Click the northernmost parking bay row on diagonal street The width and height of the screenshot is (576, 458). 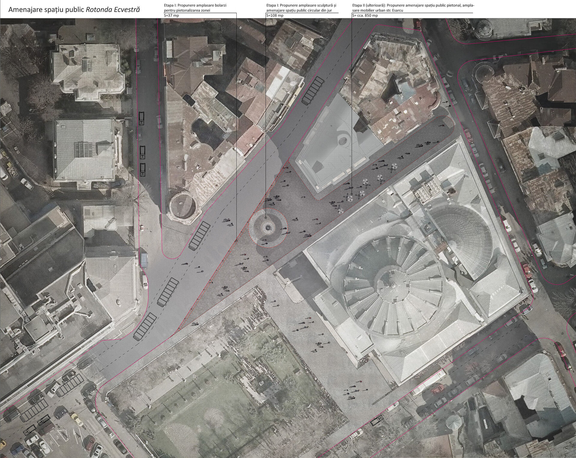pyautogui.click(x=313, y=90)
